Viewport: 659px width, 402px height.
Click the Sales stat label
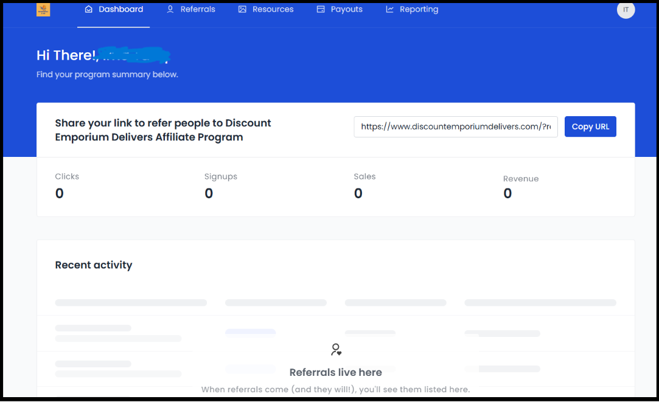[364, 176]
